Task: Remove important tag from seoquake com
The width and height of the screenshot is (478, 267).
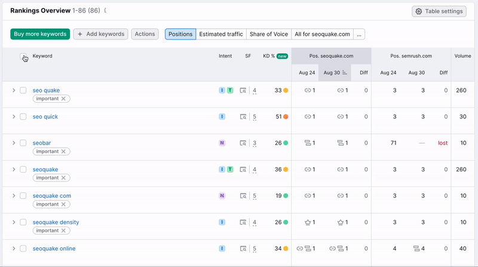Action: pos(63,204)
